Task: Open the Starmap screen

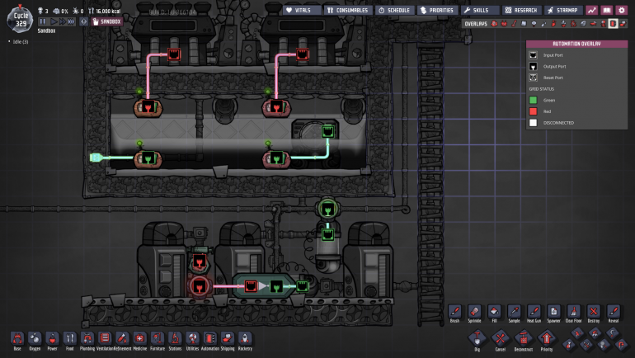Action: [564, 10]
